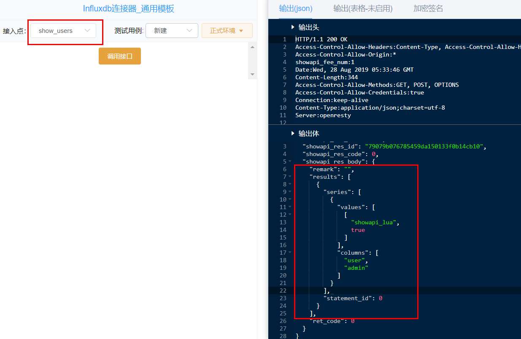The image size is (521, 339).
Task: Collapse the 输出体 section
Action: [293, 134]
